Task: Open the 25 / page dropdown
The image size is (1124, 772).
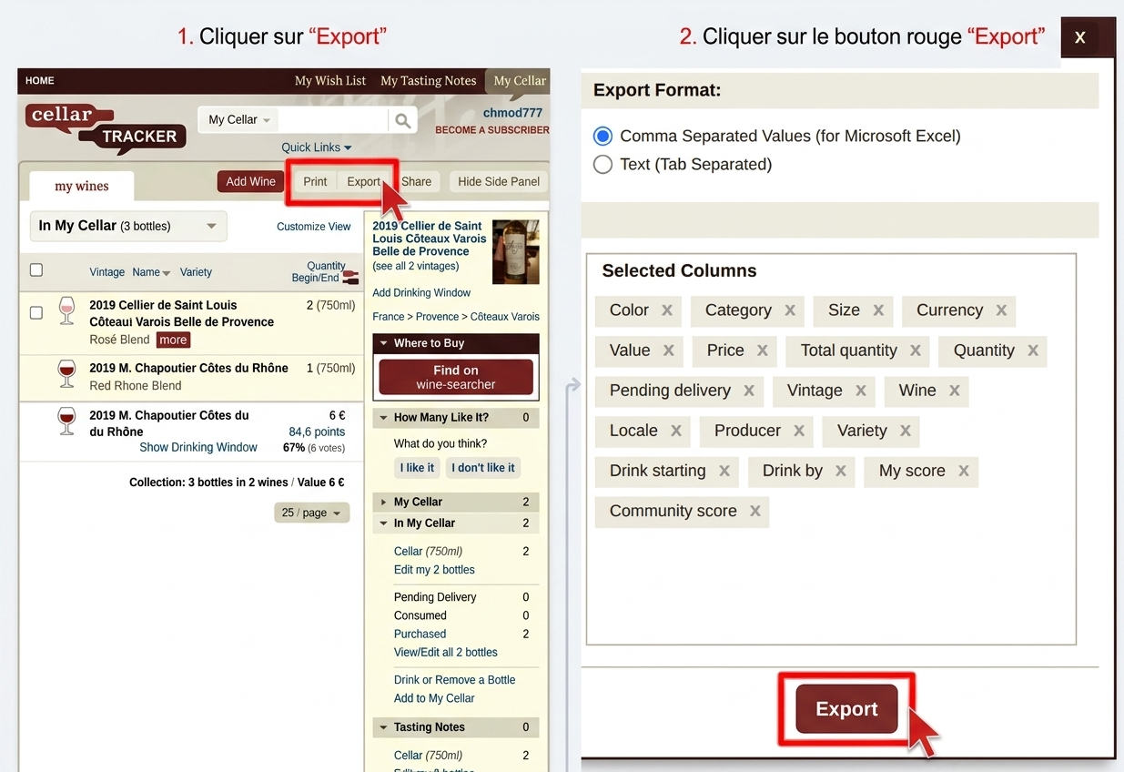Action: (x=311, y=513)
